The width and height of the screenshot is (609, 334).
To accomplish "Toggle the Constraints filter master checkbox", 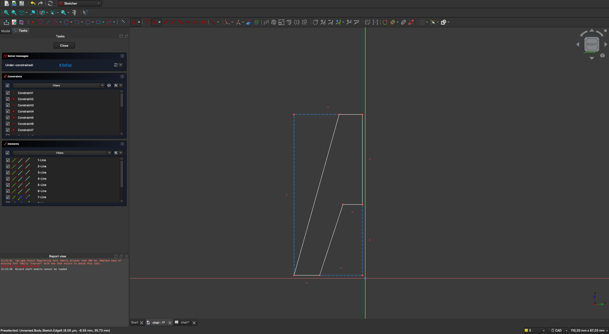I will (7, 86).
